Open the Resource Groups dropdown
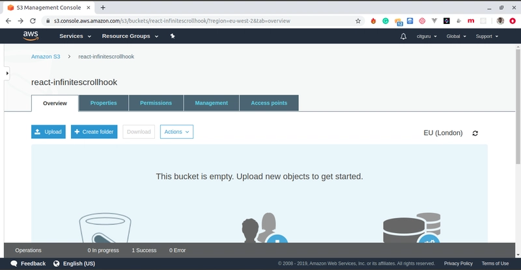This screenshot has height=270, width=521. pyautogui.click(x=130, y=36)
